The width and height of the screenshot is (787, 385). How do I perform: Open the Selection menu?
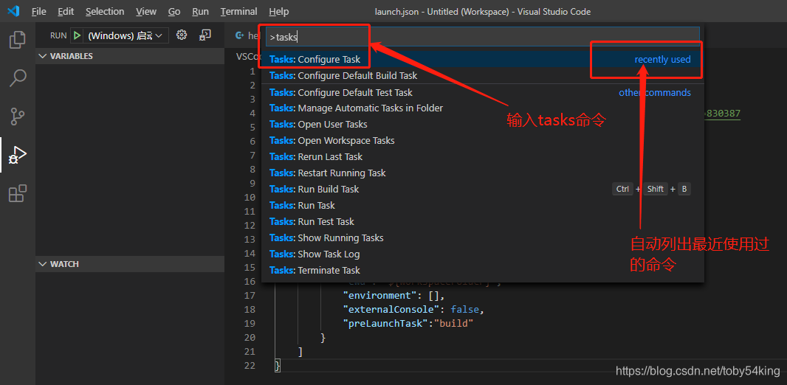click(x=105, y=11)
